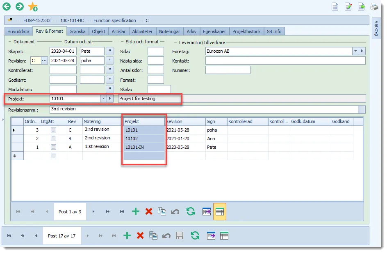This screenshot has width=387, height=253.
Task: Open the Verktyg side panel
Action: coord(376,28)
